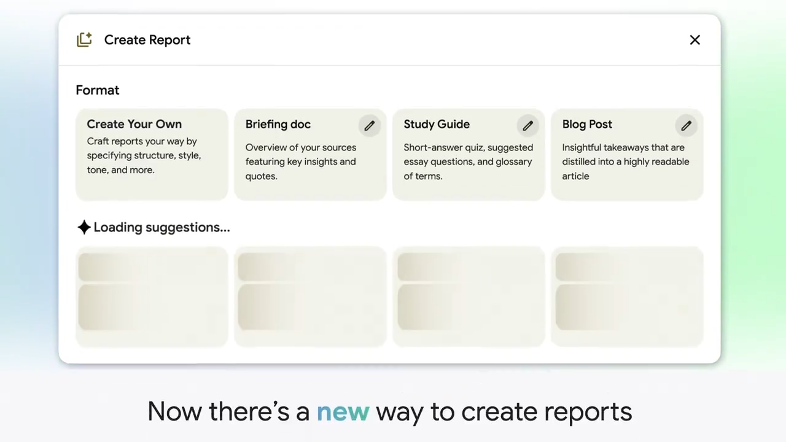Click the pencil icon on Blog Post card
786x442 pixels.
686,125
